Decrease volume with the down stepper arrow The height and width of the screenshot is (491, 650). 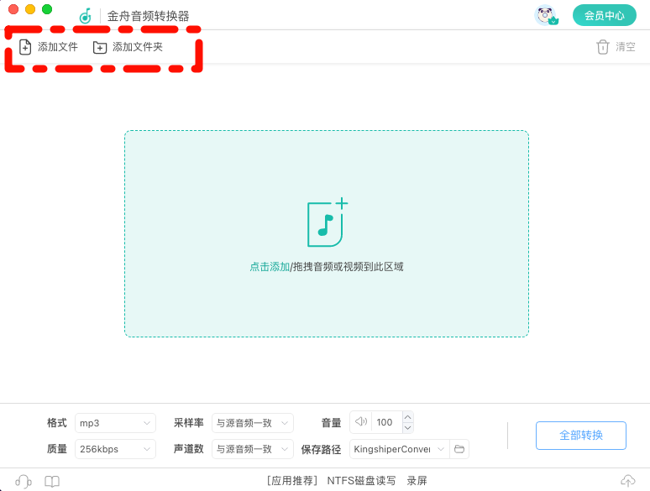click(x=408, y=427)
